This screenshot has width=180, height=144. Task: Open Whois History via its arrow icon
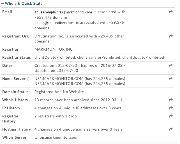(171, 100)
